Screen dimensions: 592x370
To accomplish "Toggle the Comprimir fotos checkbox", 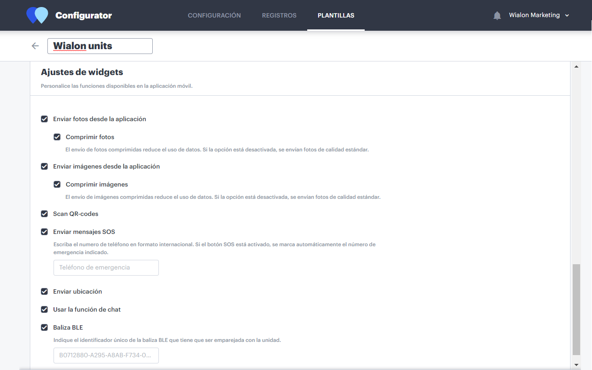I will 57,137.
